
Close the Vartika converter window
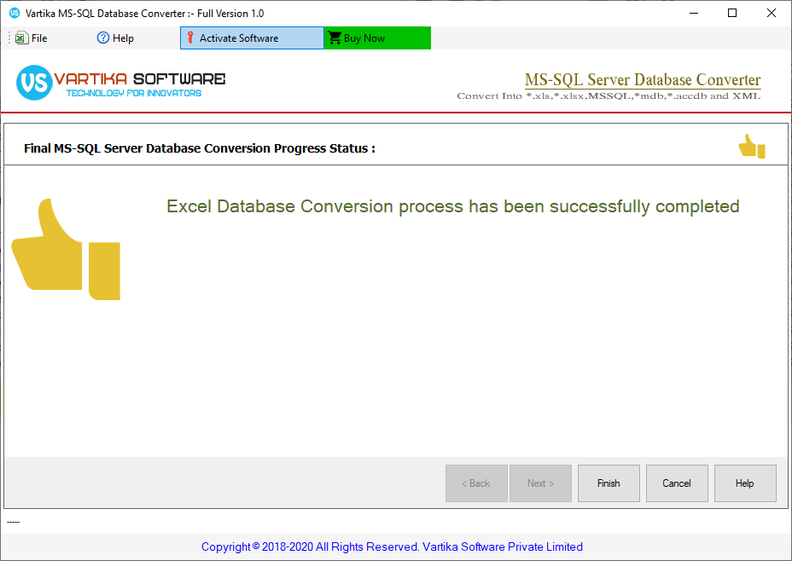click(x=772, y=13)
